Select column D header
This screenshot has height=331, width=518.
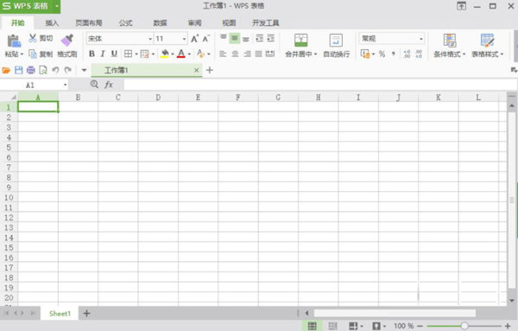(x=158, y=97)
